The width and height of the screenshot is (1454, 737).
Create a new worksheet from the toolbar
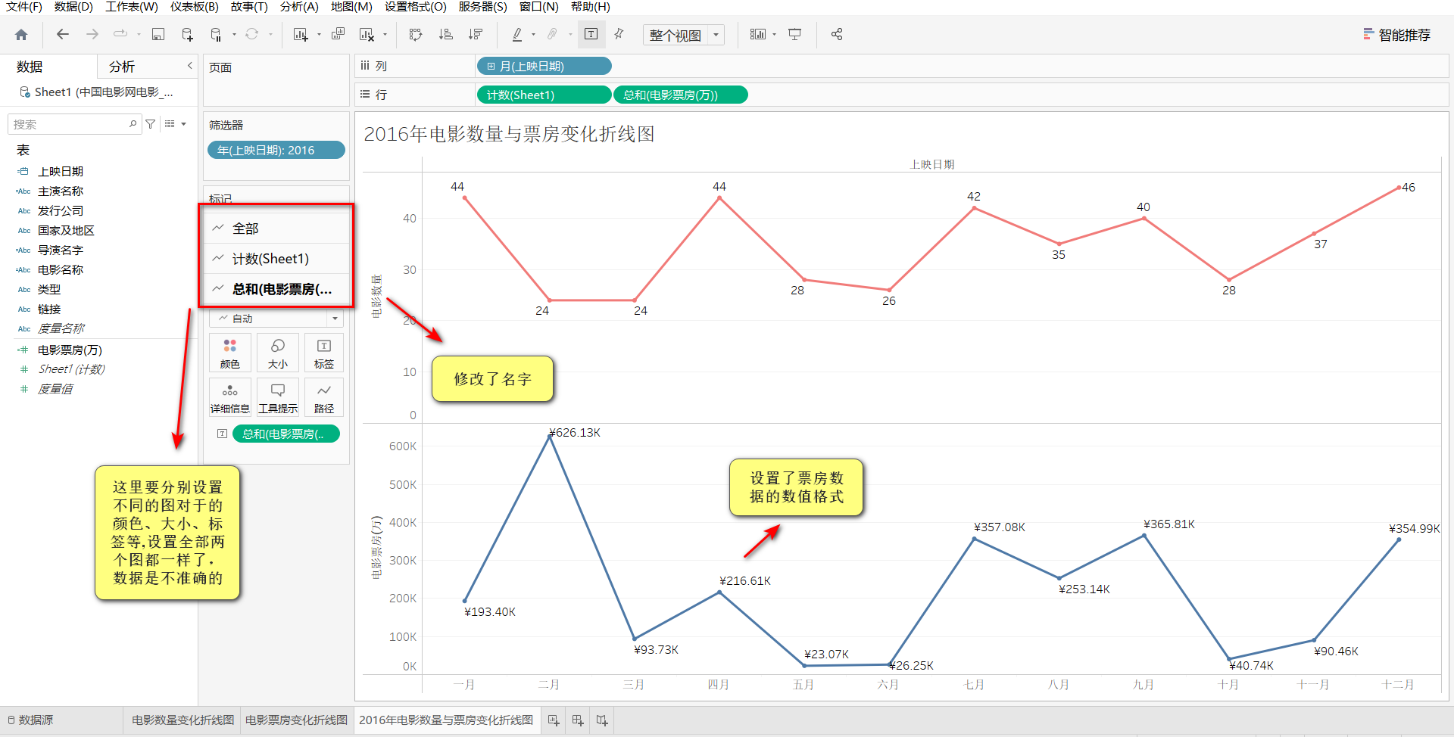pyautogui.click(x=301, y=35)
